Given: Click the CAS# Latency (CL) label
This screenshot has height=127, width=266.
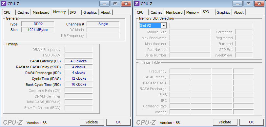Looking at the screenshot, I should coord(45,61).
